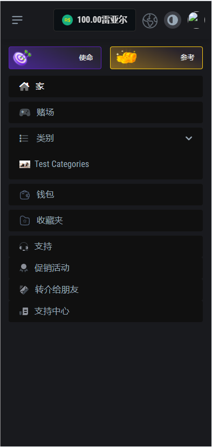The image size is (212, 447).
Task: Open the 参考 treasure referral banner
Action: 156,58
